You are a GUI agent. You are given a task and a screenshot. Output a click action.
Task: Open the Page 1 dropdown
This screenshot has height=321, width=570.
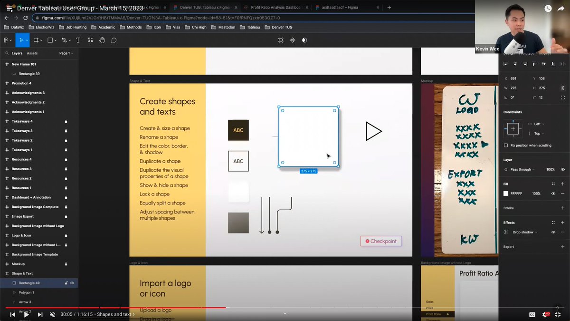click(66, 53)
